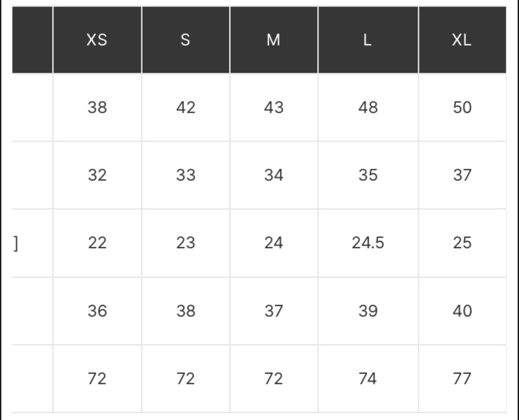The height and width of the screenshot is (420, 519).
Task: Select the 43 value under M
Action: [x=273, y=108]
